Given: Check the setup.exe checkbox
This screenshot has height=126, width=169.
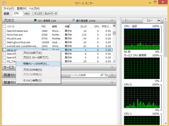Looking at the screenshot, I should pos(4,50).
